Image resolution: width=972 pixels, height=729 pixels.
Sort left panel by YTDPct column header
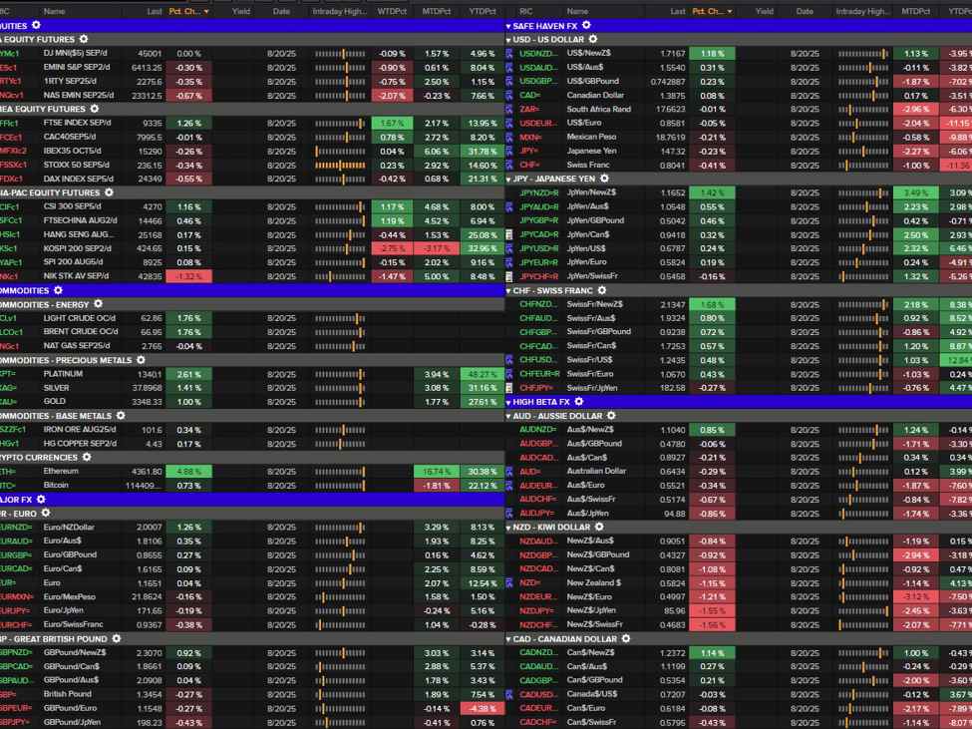point(483,11)
